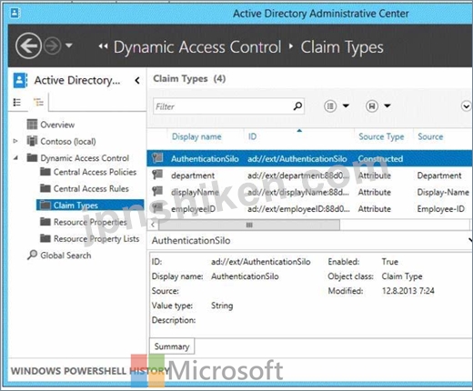The height and width of the screenshot is (391, 473).
Task: Click the Filter search magnifier icon
Action: click(297, 106)
